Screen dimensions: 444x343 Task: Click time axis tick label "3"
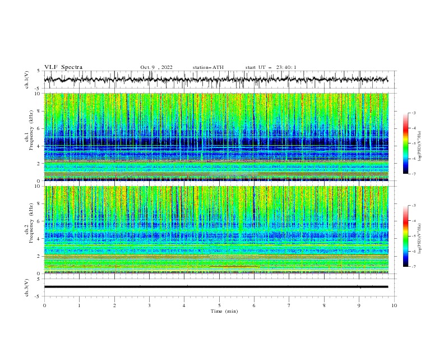149,305
